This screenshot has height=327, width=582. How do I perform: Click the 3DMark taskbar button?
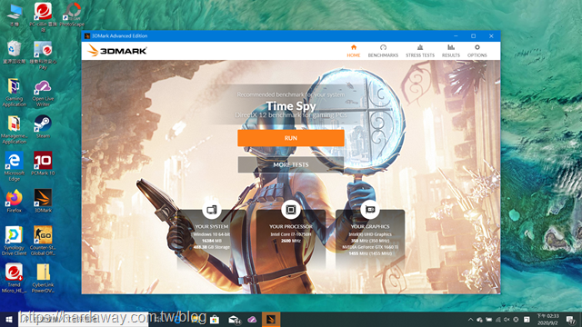[271, 319]
